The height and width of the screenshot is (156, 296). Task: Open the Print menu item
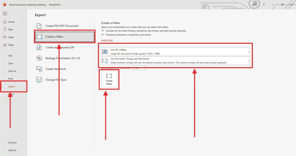(x=11, y=79)
